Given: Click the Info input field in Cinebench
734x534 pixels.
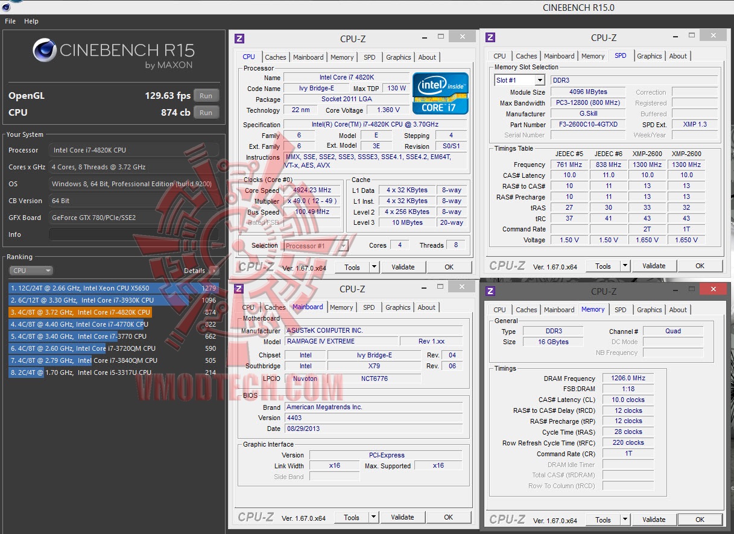Looking at the screenshot, I should click(x=134, y=234).
